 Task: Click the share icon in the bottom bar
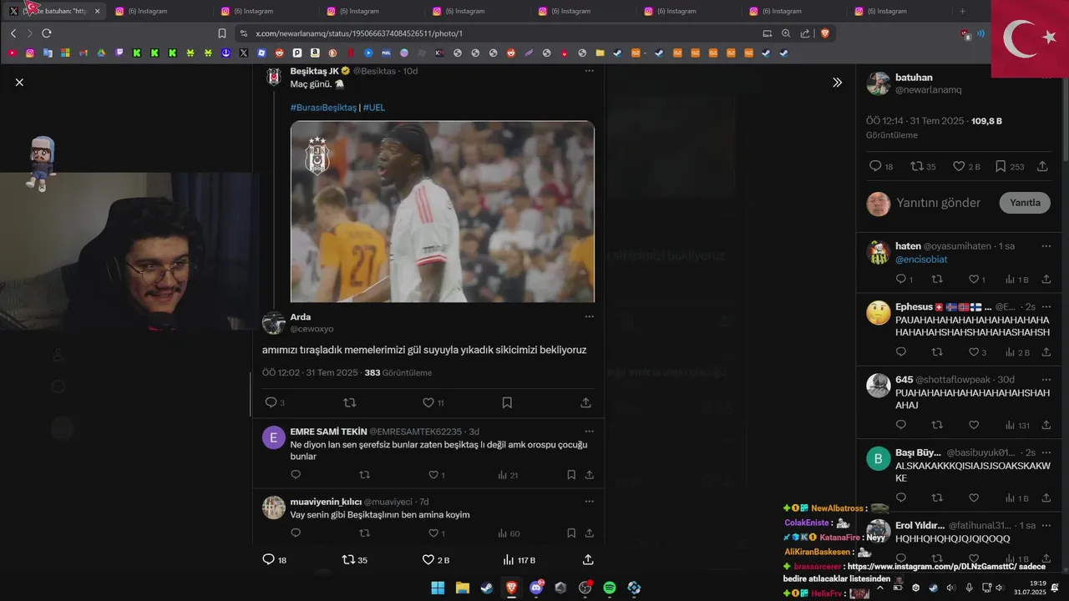(588, 559)
